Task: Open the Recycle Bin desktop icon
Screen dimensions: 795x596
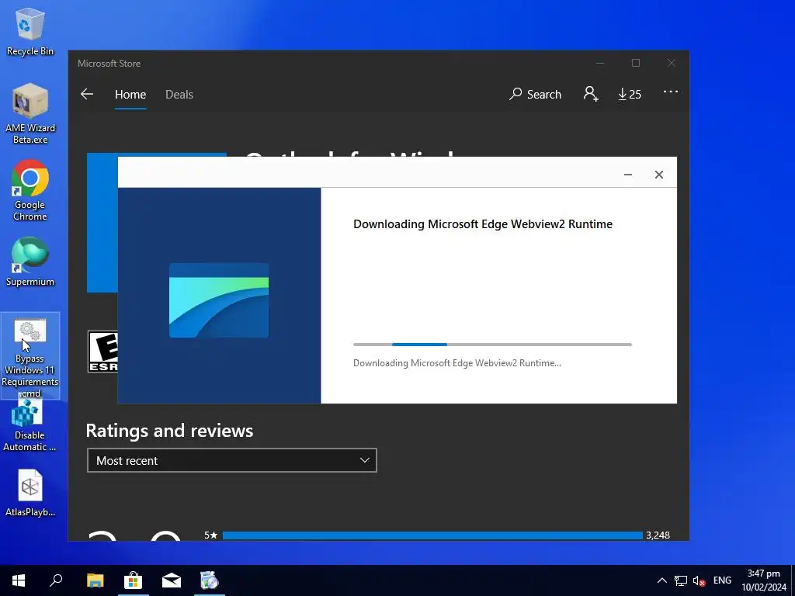Action: 30,31
